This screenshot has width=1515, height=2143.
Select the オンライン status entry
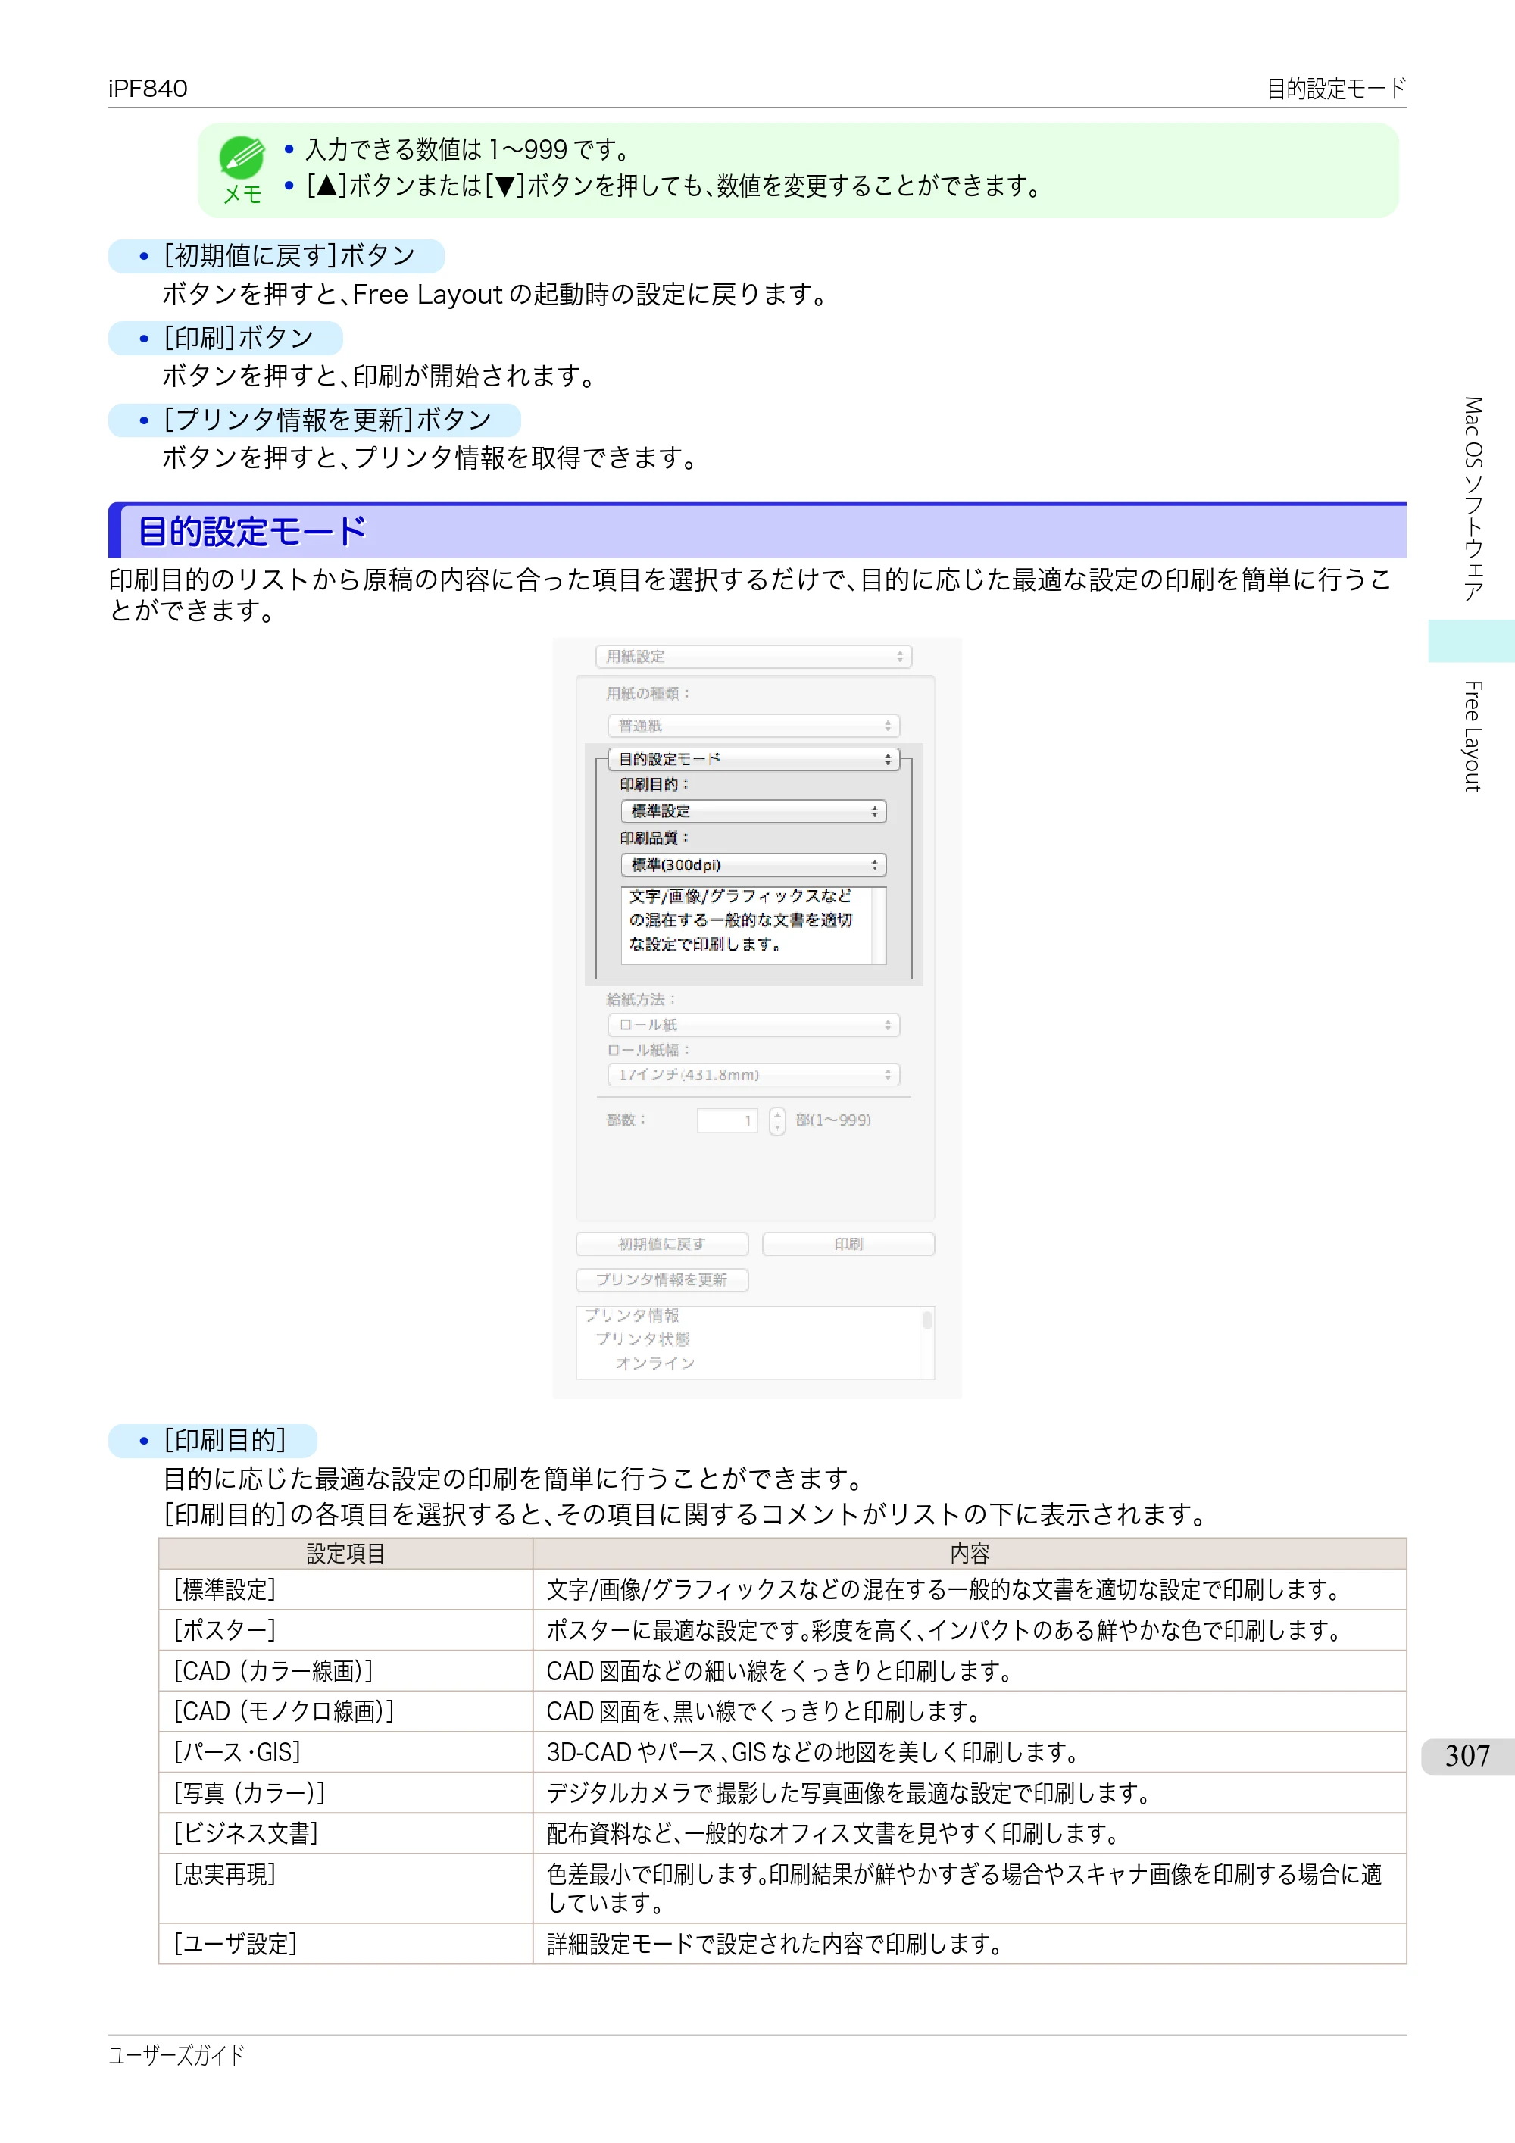(x=655, y=1364)
